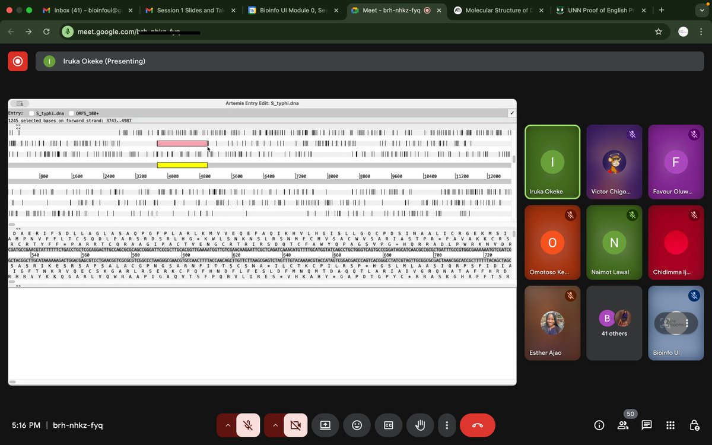Open the more options menu in Meet
Viewport: 712px width, 445px height.
tap(447, 425)
